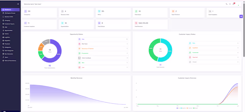This screenshot has height=112, width=245.
Task: Click the Sub Categories sidebar icon
Action: [3, 51]
